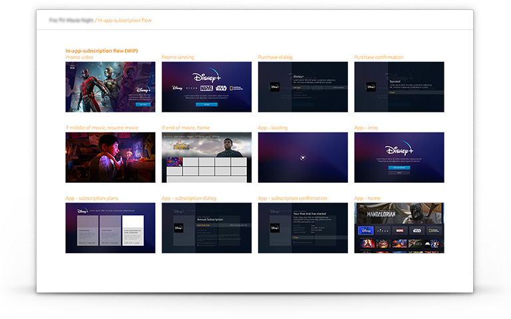Choose the white annual plan card
The width and height of the screenshot is (511, 319).
tap(133, 231)
